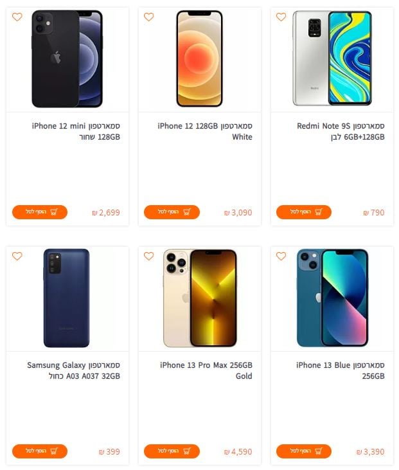
Task: Add iPhone 13 Blue 256GB to cart
Action: [x=304, y=451]
